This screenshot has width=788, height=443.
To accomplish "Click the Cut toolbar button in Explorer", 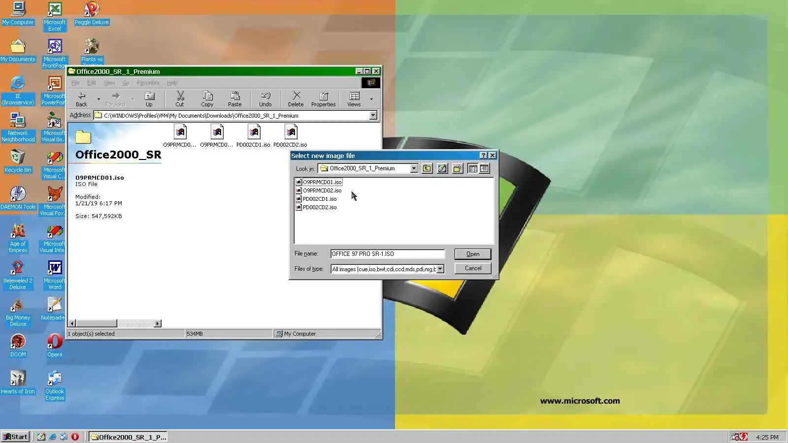I will tap(180, 99).
